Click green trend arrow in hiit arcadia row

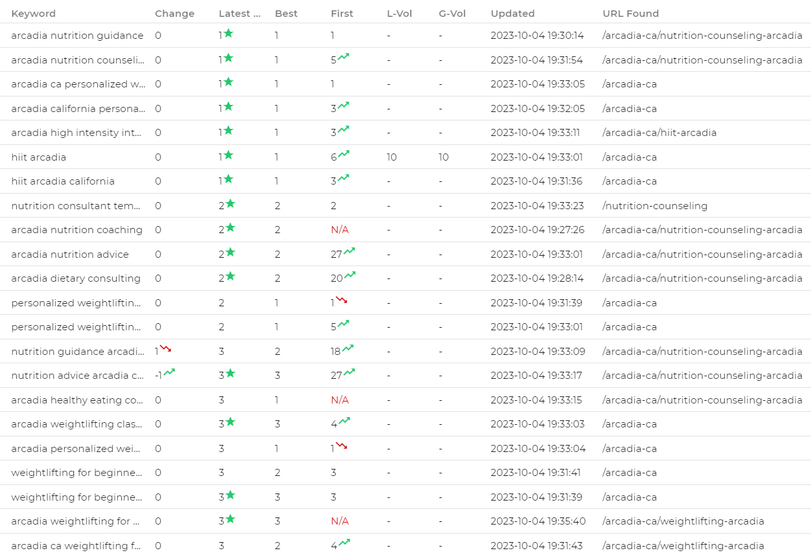[x=344, y=155]
